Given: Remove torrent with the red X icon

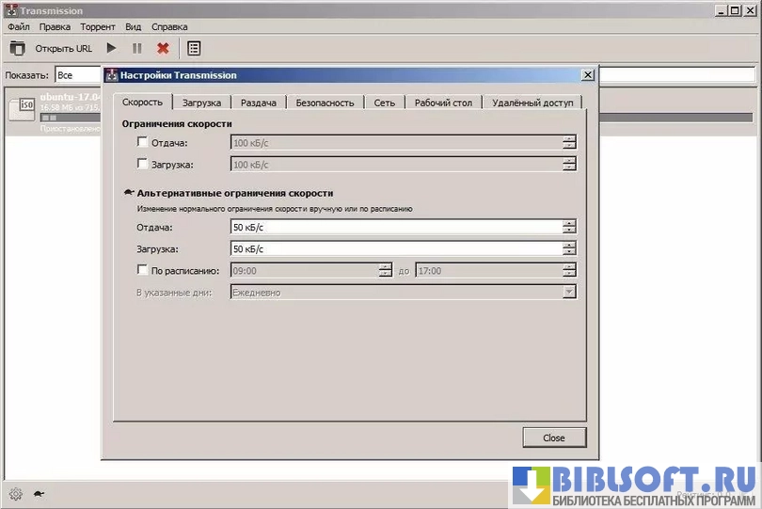Looking at the screenshot, I should pyautogui.click(x=163, y=48).
